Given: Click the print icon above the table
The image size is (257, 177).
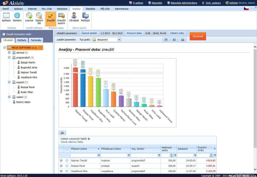Looking at the screenshot, I should tap(62, 133).
